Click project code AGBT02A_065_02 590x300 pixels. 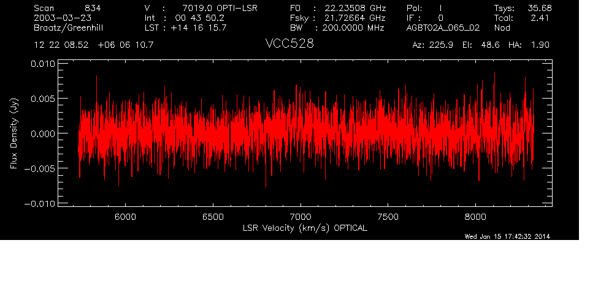click(443, 28)
